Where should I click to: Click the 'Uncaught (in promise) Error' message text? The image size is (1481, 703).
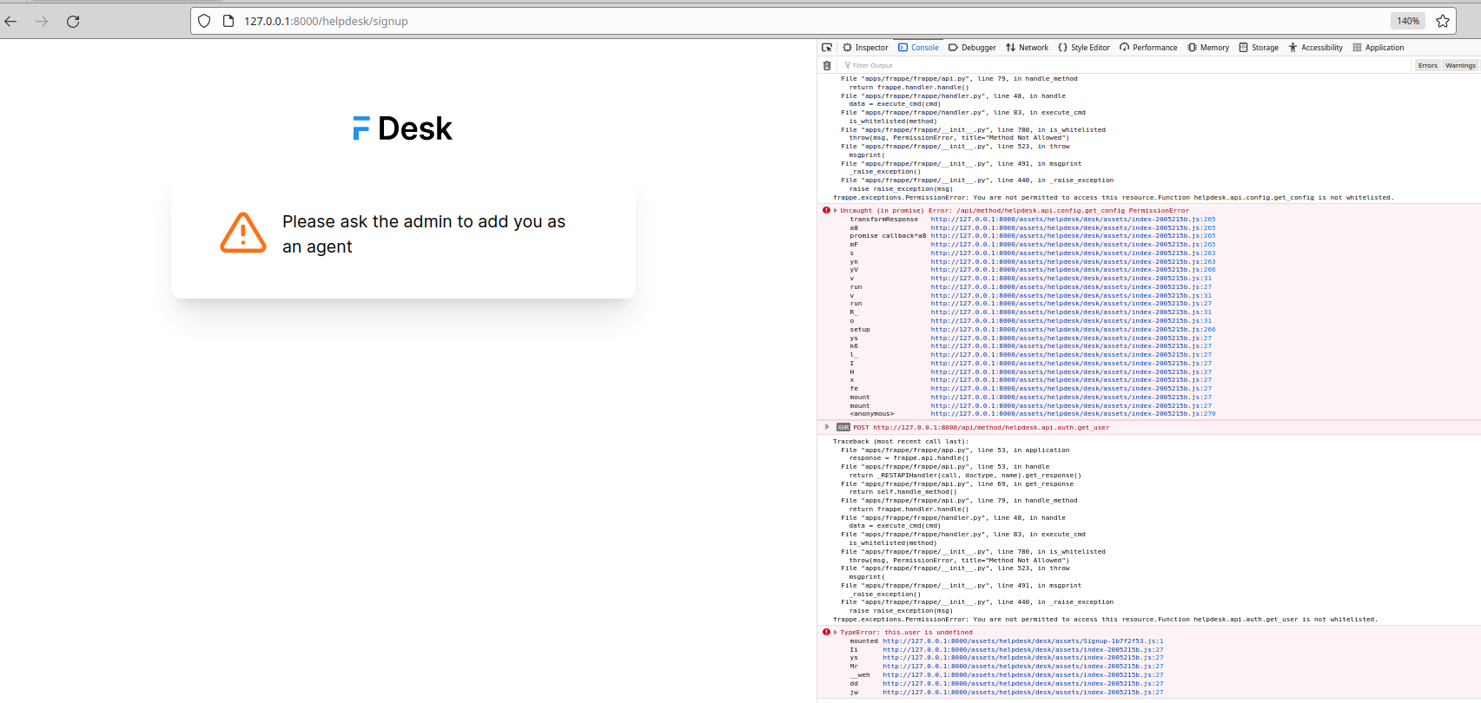[x=1015, y=211]
